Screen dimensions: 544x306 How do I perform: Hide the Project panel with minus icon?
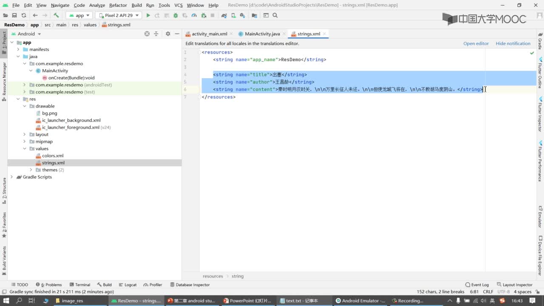(x=177, y=34)
